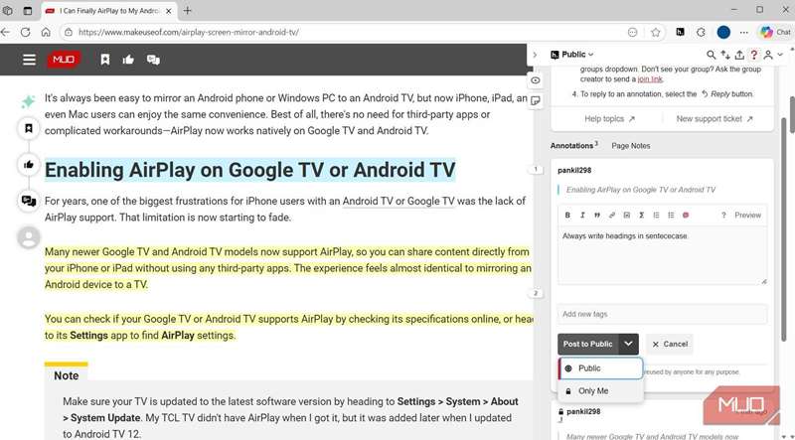Click the thumbs-up icon in MUO header
Viewport: 795px width, 440px height.
(128, 60)
